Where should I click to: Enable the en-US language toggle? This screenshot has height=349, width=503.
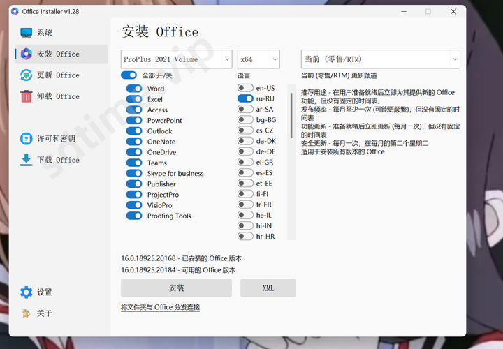coord(245,88)
